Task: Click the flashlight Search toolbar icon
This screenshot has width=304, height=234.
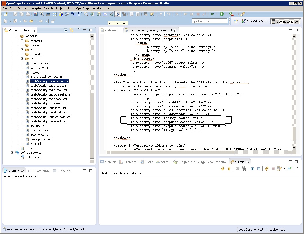Action: (x=242, y=14)
